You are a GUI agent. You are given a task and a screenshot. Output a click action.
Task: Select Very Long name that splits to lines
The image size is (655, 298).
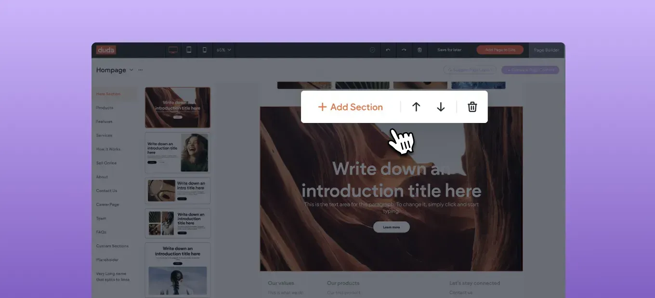[x=113, y=277]
